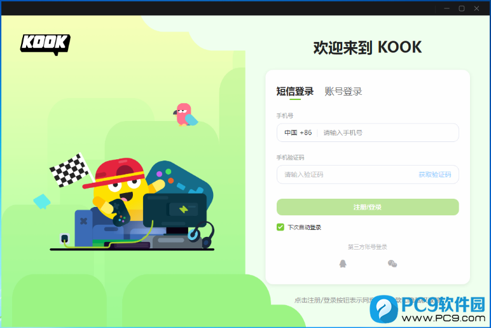Screen dimensions: 491x328
Task: Minimize the KOOK window
Action: [447, 8]
